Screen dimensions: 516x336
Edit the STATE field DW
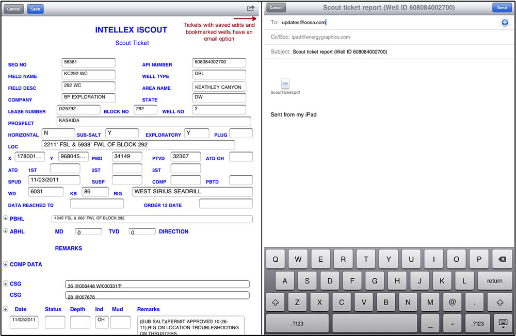point(219,97)
